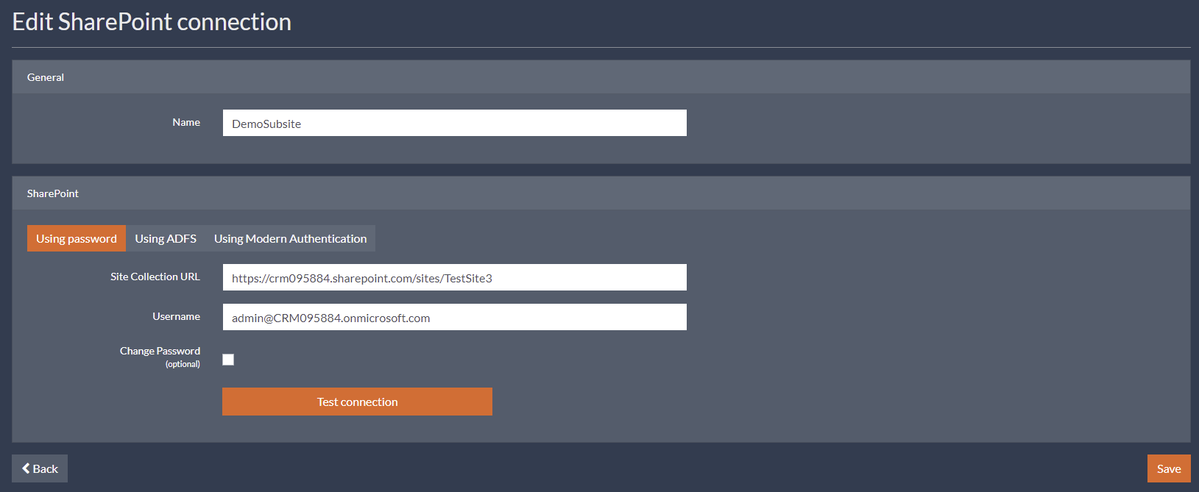The image size is (1199, 492).
Task: Click the Edit SharePoint connection title
Action: [152, 22]
